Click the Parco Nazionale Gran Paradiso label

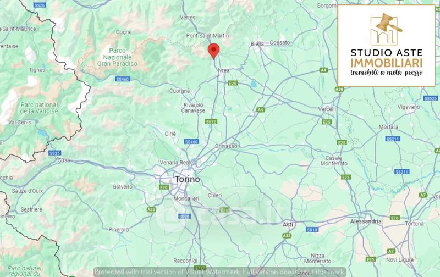[x=117, y=57]
